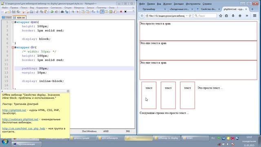Image resolution: width=261 pixels, height=147 pixels.
Task: Reload the page with refresh icon
Action: pos(190,16)
